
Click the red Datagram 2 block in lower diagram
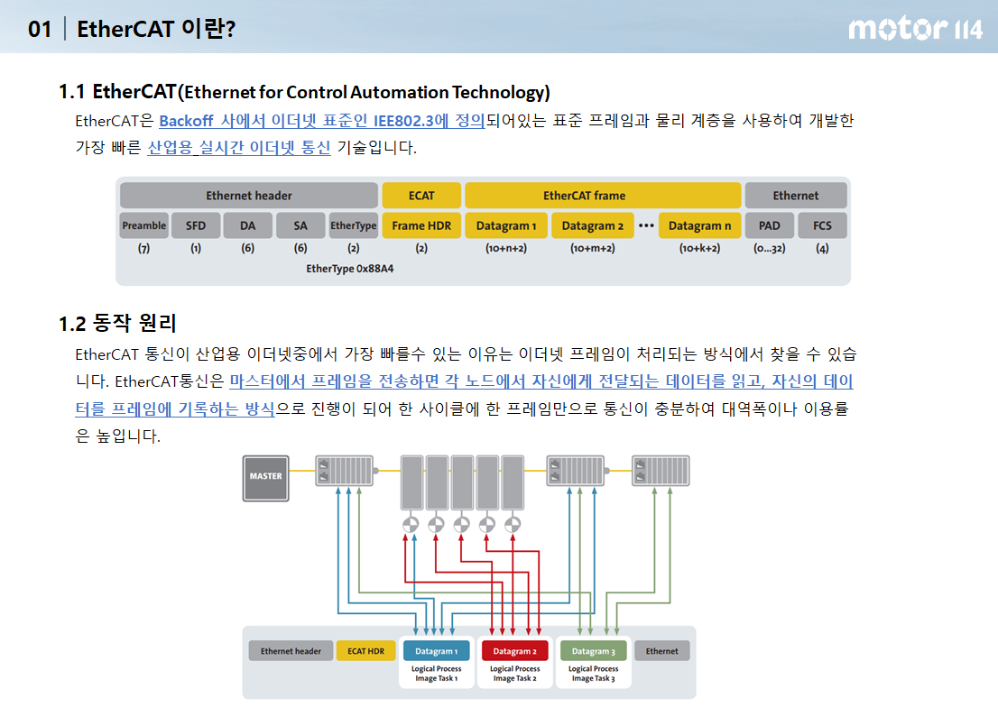coord(514,651)
